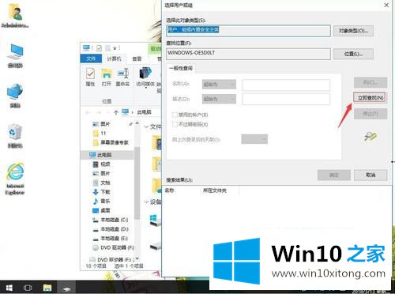The width and height of the screenshot is (395, 294).
Task: Click the quick access properties checkmark icon
Action: (99, 48)
